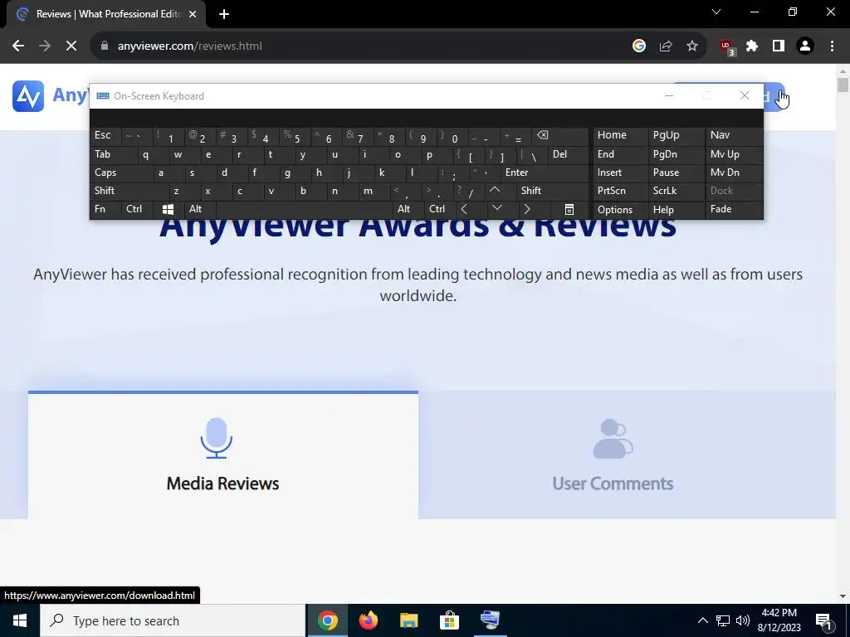Toggle the browser side panel icon
850x637 pixels.
point(779,46)
